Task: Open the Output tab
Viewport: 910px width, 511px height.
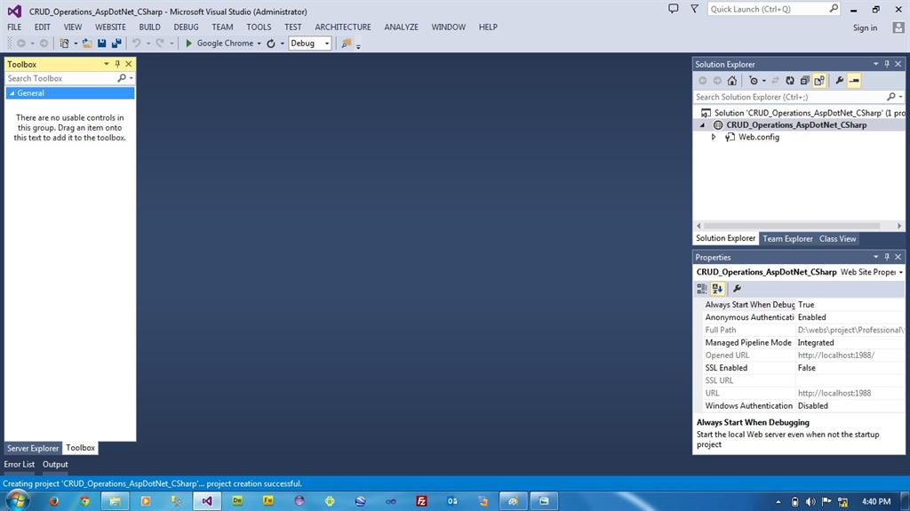Action: (55, 465)
